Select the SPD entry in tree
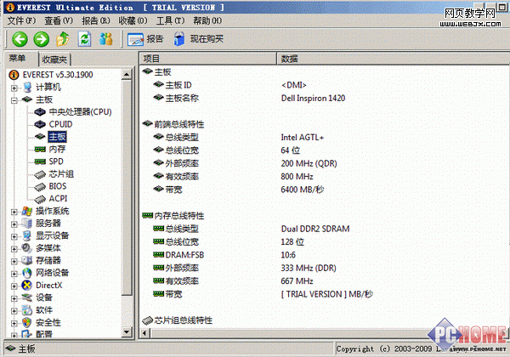 55,161
